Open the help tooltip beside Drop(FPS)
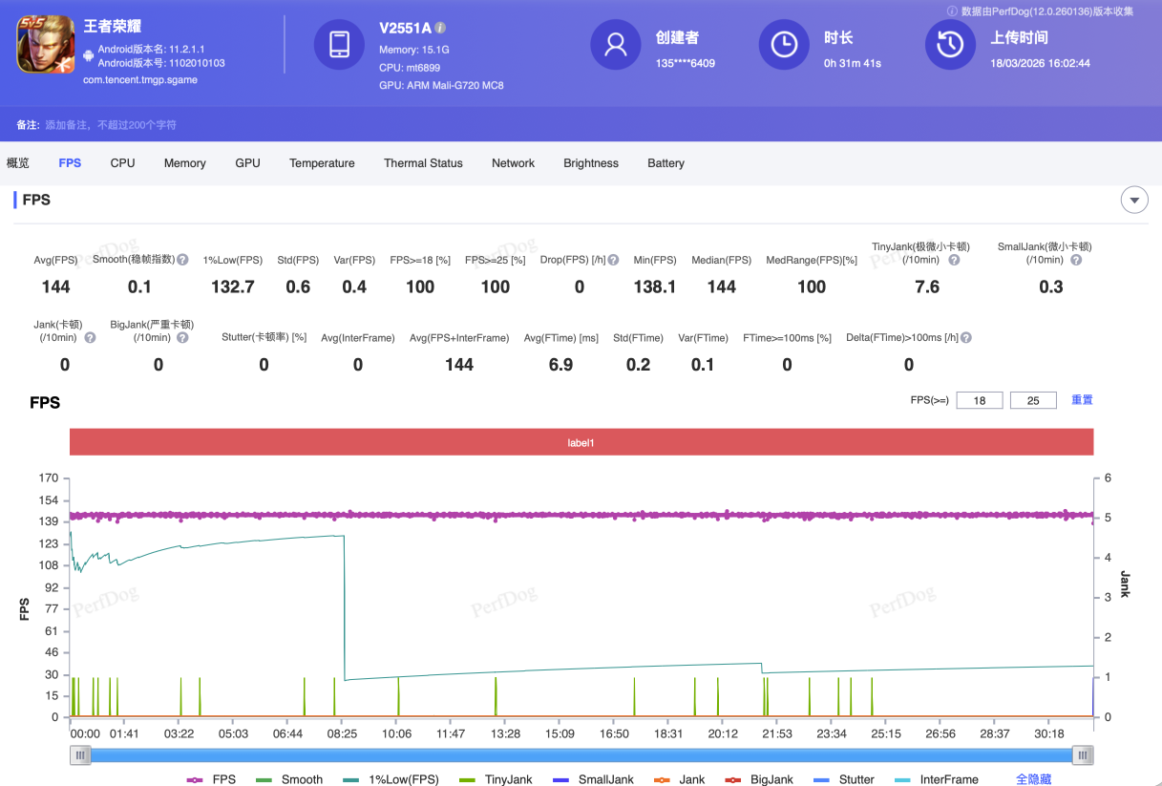1162x786 pixels. tap(612, 259)
